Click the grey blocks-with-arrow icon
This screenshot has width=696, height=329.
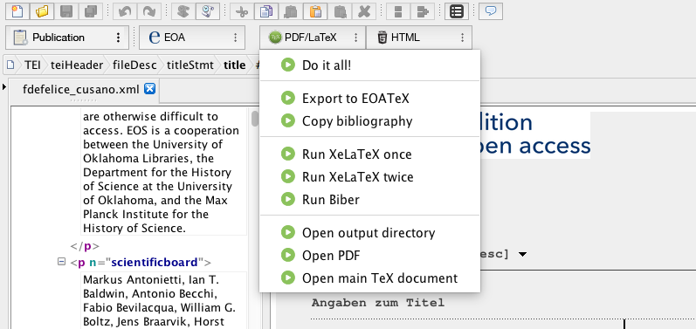422,11
